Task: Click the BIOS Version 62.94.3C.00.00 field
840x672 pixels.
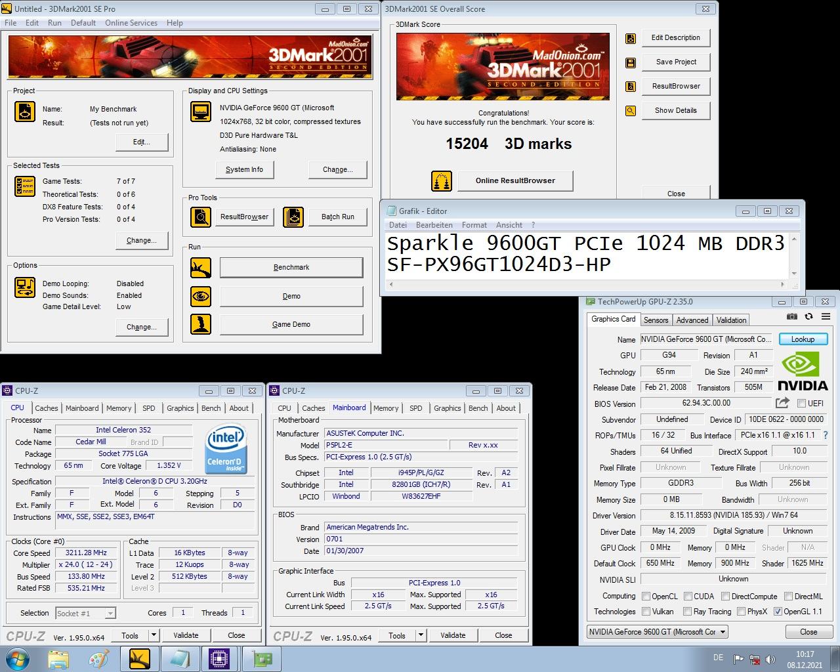Action: [x=706, y=403]
